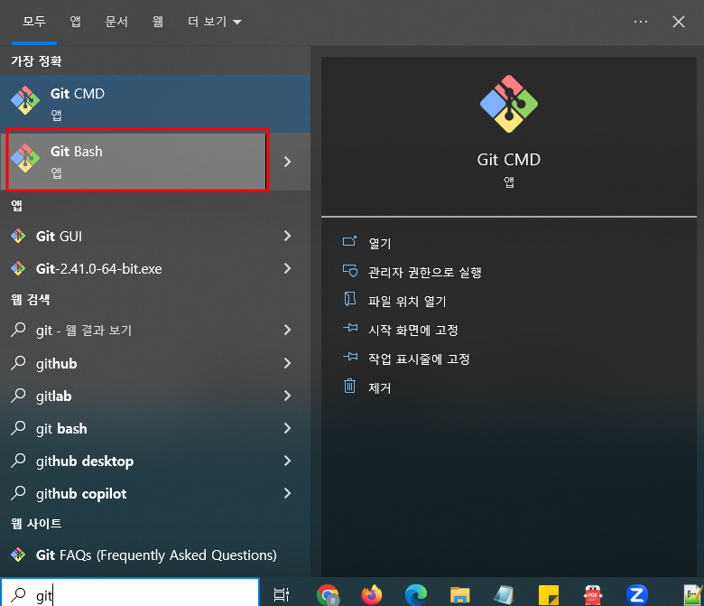Click the shield icon for admin run
Viewport: 704px width, 606px height.
click(350, 271)
